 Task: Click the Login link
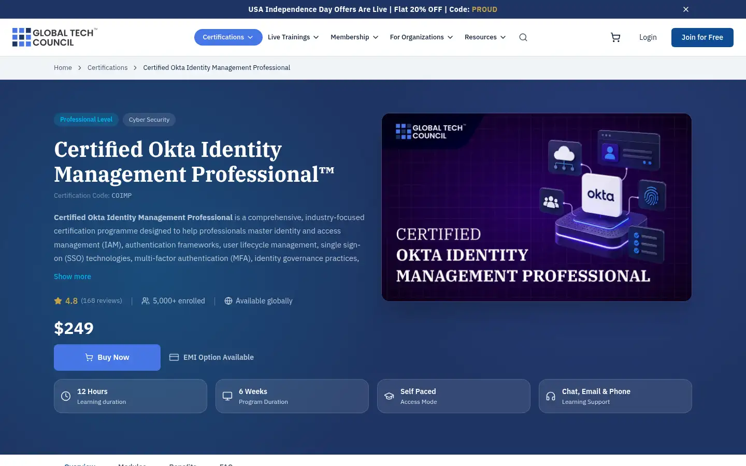[x=648, y=37]
